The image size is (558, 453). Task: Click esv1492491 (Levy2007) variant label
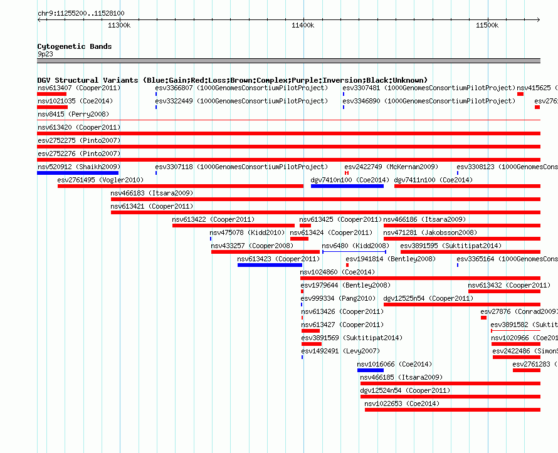(x=340, y=351)
